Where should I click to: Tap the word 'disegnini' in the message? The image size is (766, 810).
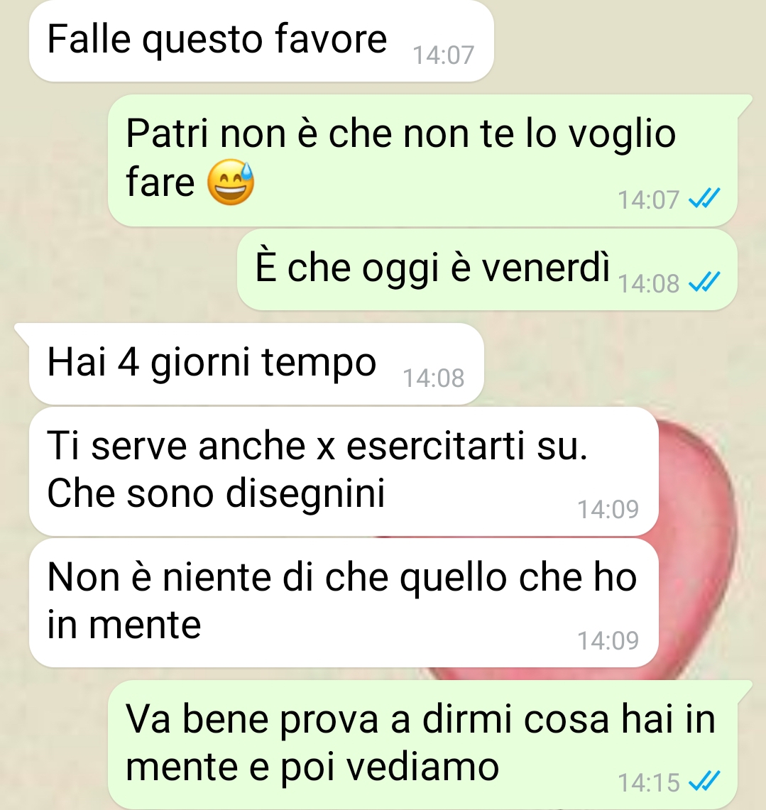click(306, 493)
